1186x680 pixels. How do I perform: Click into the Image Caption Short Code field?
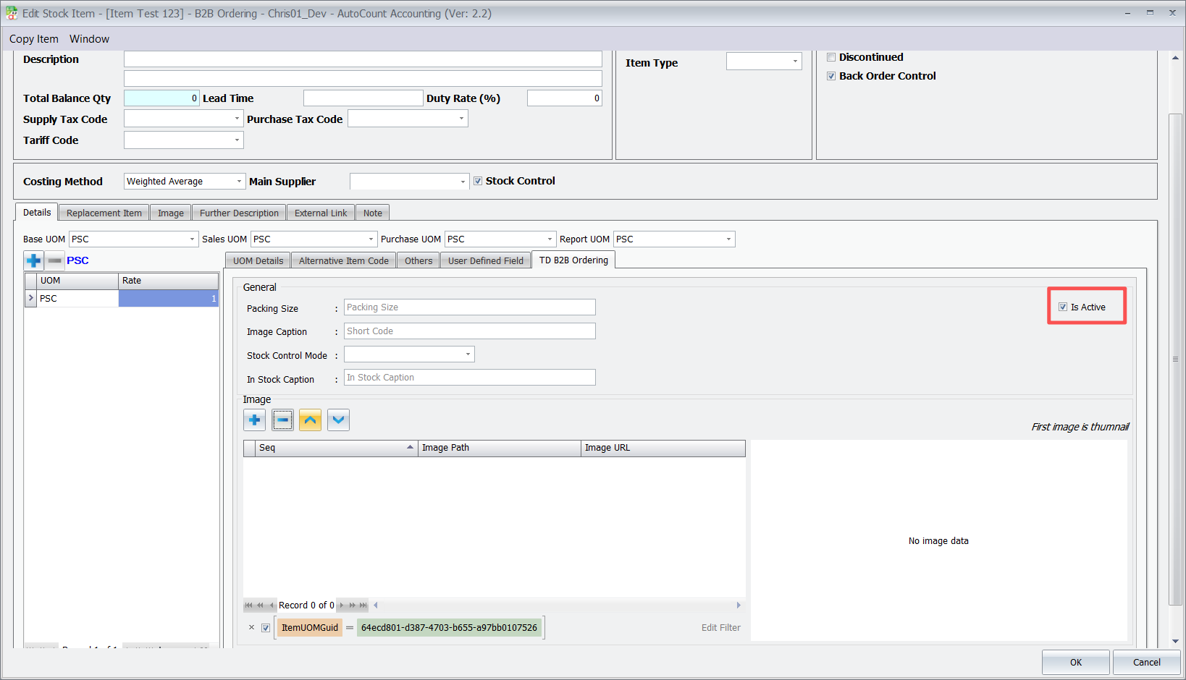(470, 331)
